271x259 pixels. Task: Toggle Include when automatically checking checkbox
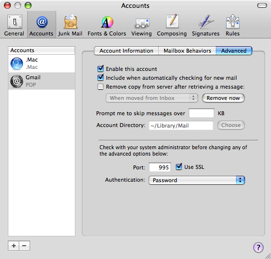tap(101, 77)
